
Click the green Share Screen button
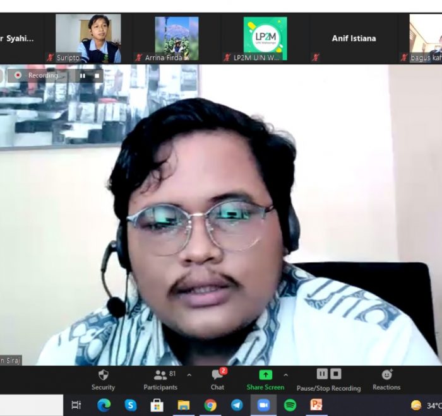pyautogui.click(x=265, y=379)
